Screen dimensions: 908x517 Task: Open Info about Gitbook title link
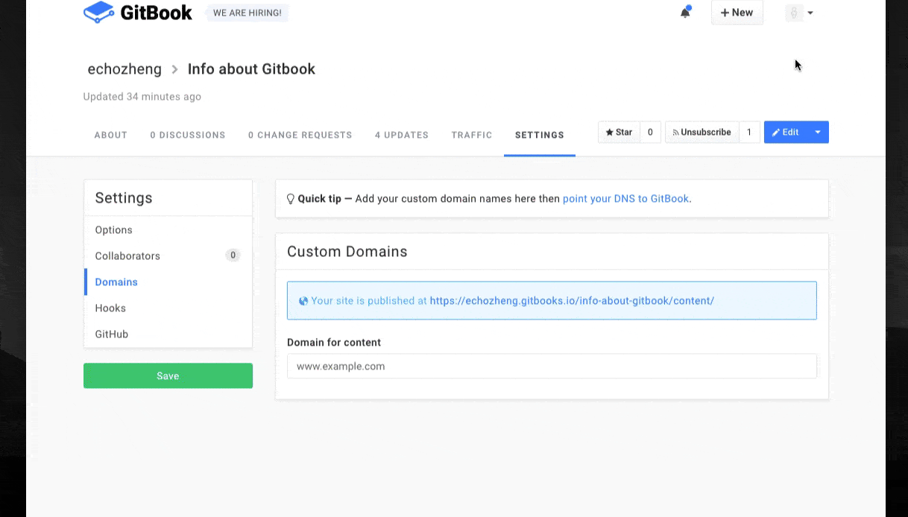[251, 69]
